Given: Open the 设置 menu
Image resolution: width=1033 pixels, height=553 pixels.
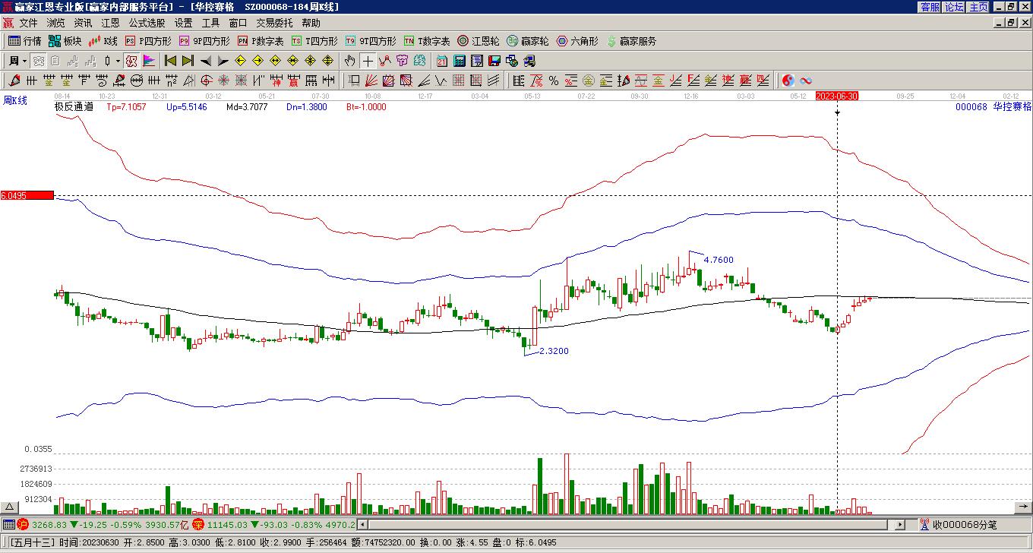Looking at the screenshot, I should point(183,23).
